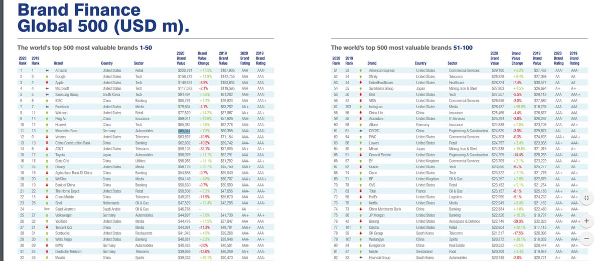Screen dimensions: 597x261
Task: Click the zoom out minus button
Action: (587, 238)
